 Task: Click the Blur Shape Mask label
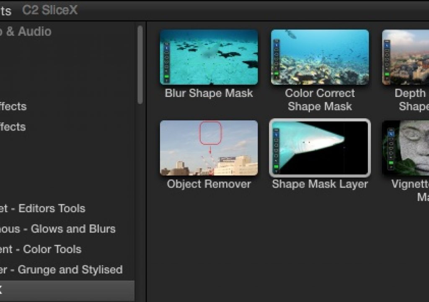(209, 93)
